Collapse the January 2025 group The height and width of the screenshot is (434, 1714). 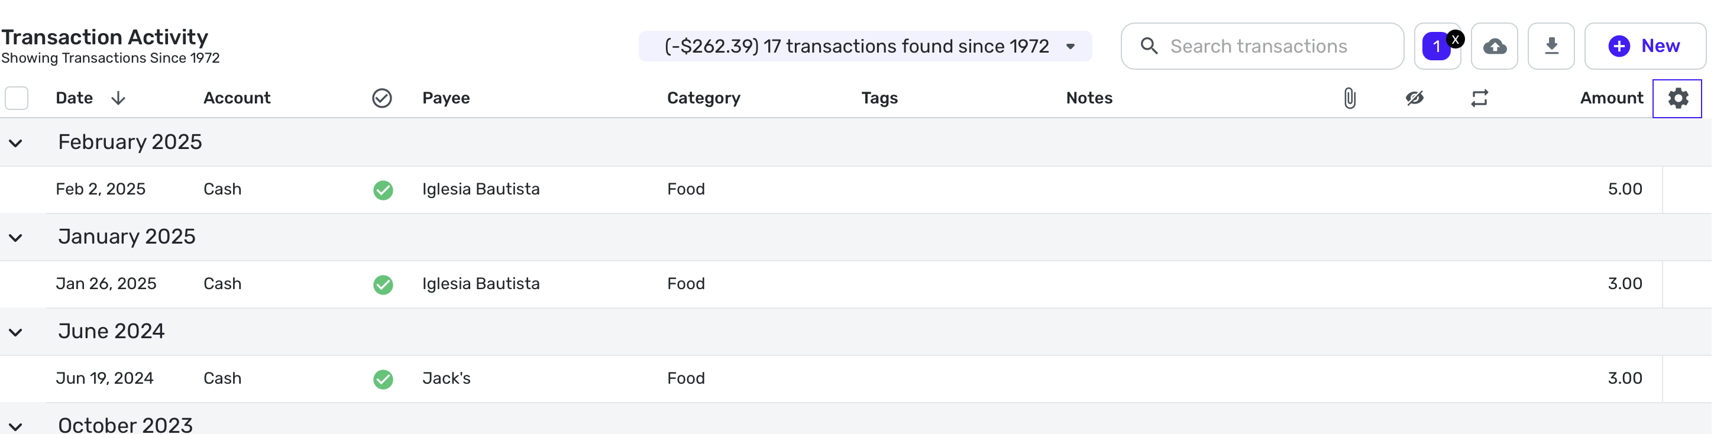[16, 238]
